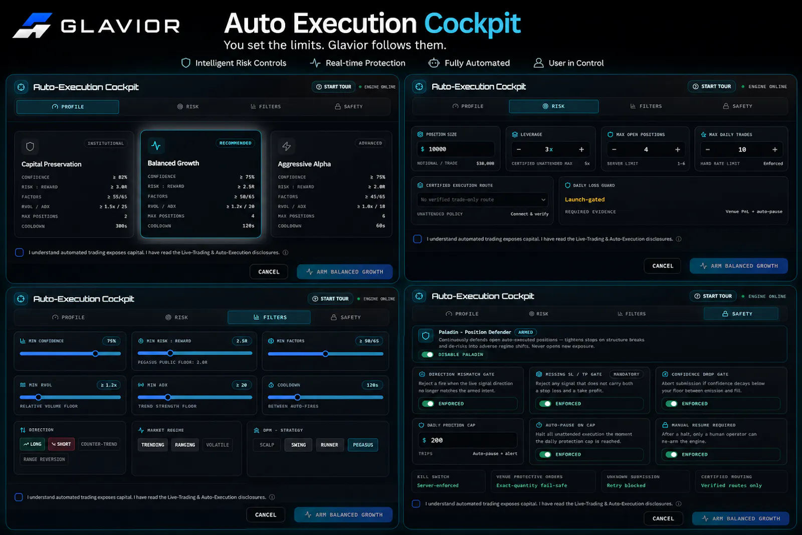Click the Market Regime pulse icon
The width and height of the screenshot is (802, 535).
[141, 430]
